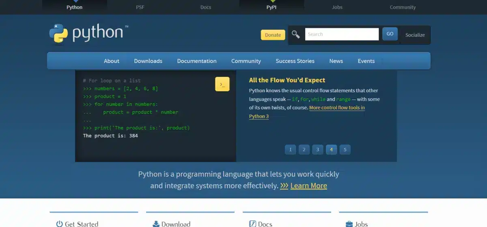
Task: Click the 'numbers = [2, 4, 6, 8]' code line
Action: point(126,89)
